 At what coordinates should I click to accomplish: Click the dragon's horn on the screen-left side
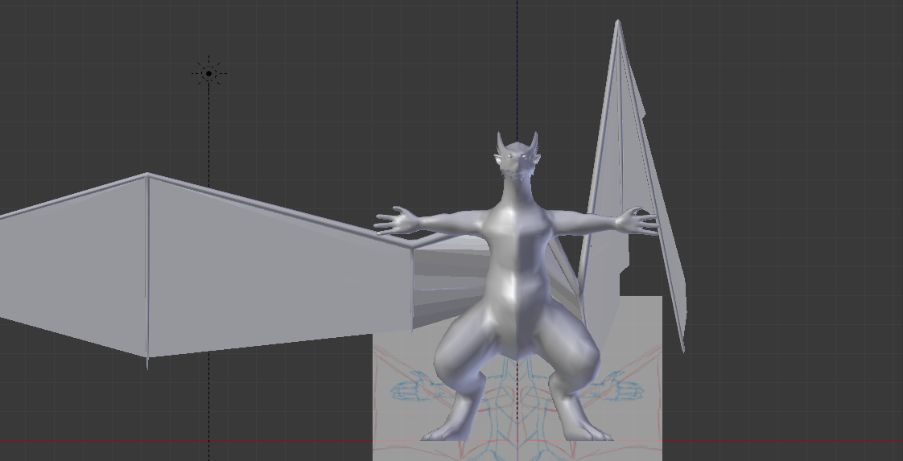[x=501, y=143]
